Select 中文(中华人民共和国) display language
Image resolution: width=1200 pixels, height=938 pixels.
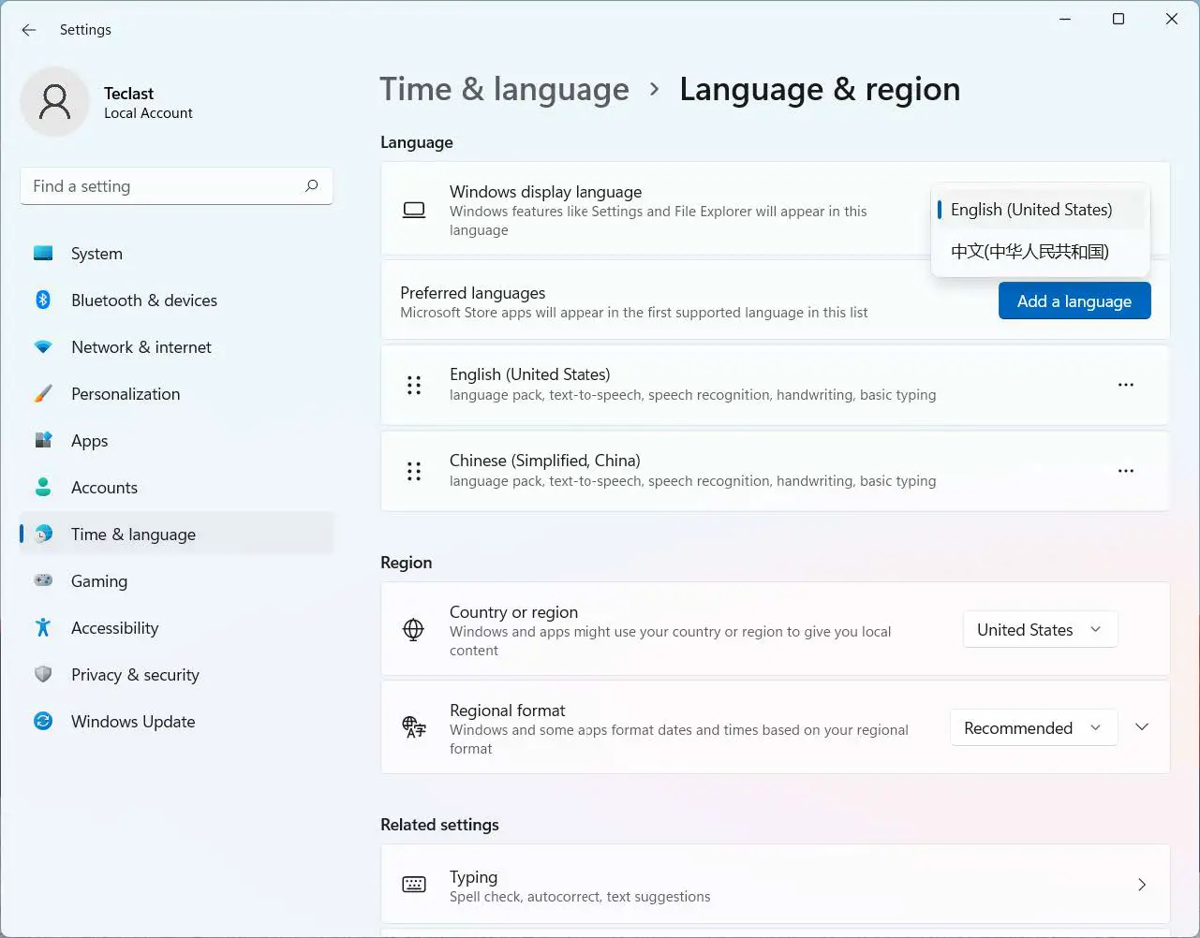(x=1030, y=252)
